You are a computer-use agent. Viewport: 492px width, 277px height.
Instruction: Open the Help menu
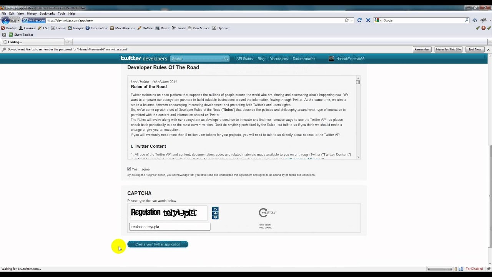tap(71, 13)
